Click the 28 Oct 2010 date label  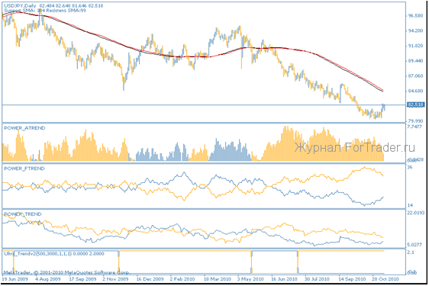(x=385, y=279)
